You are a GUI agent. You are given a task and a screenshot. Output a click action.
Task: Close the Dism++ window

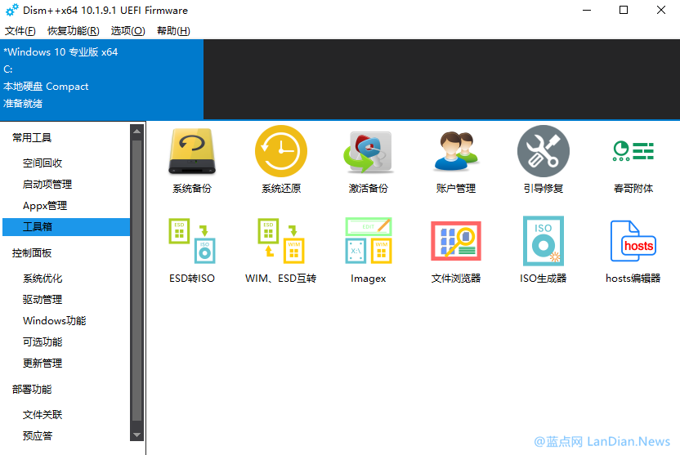click(x=661, y=10)
